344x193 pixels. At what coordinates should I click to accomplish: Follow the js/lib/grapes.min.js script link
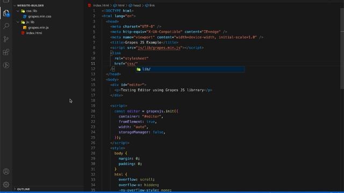pyautogui.click(x=159, y=48)
